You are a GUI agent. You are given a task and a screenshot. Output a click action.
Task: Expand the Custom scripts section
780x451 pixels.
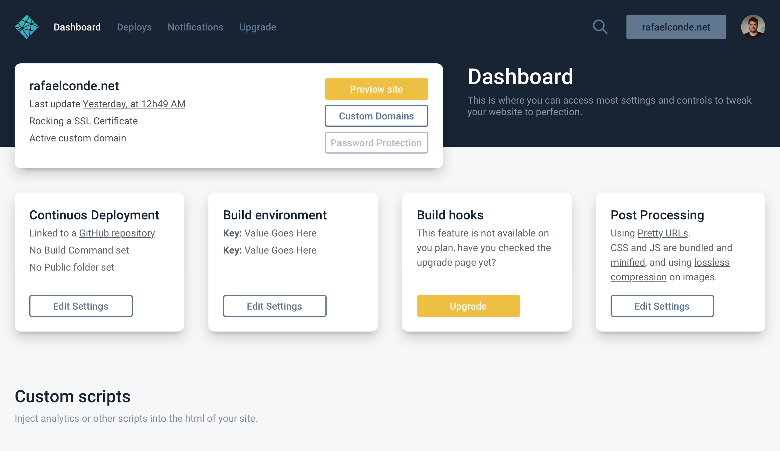pyautogui.click(x=73, y=396)
